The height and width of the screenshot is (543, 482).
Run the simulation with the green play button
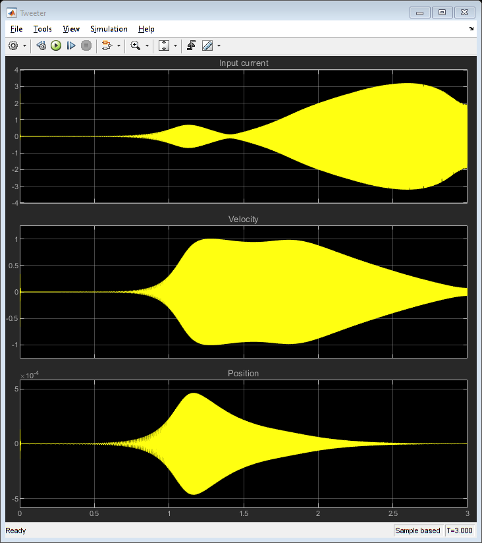point(56,45)
